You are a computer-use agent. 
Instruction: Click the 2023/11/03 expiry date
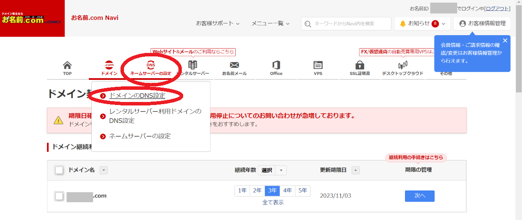[335, 196]
